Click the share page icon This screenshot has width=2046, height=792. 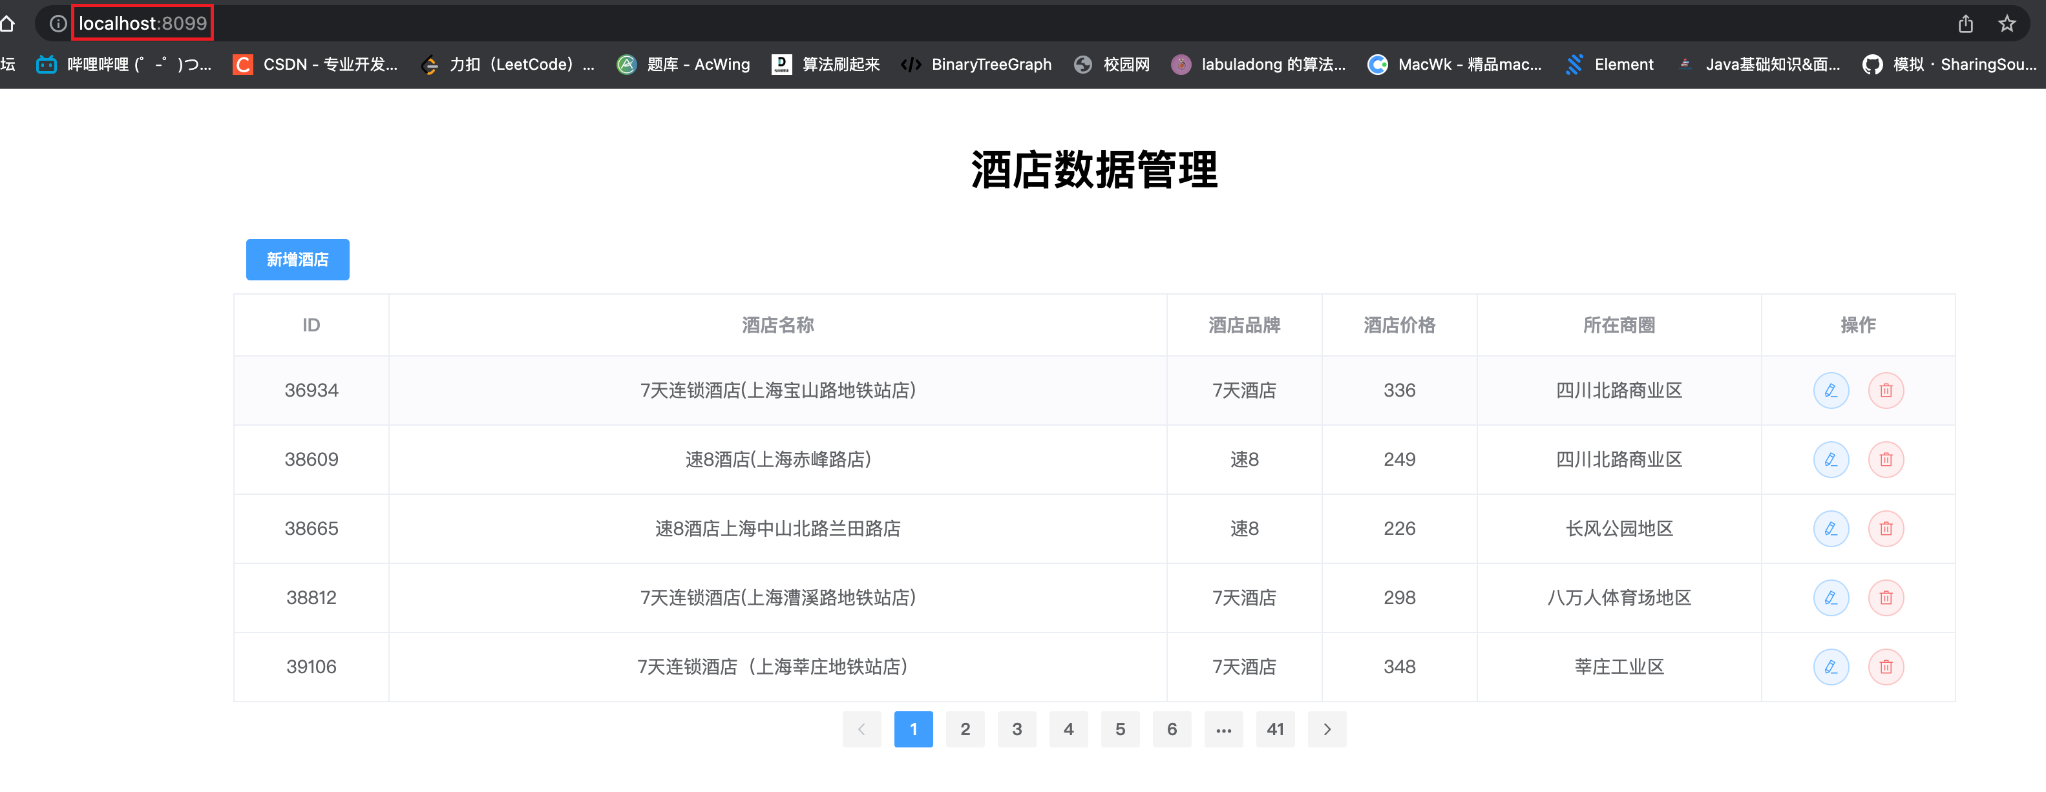(x=1965, y=24)
